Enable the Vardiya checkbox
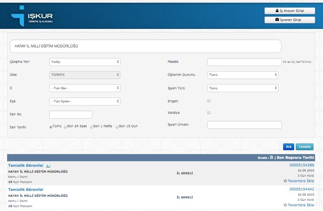This screenshot has height=211, width=323. pos(209,113)
